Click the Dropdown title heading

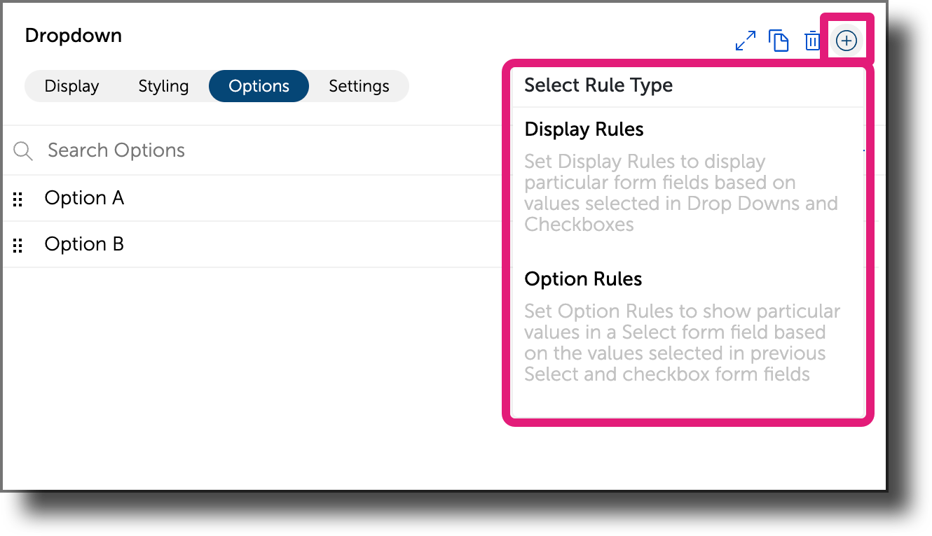click(x=73, y=35)
